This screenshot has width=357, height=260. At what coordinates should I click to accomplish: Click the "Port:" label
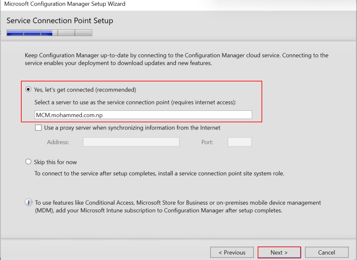click(207, 142)
